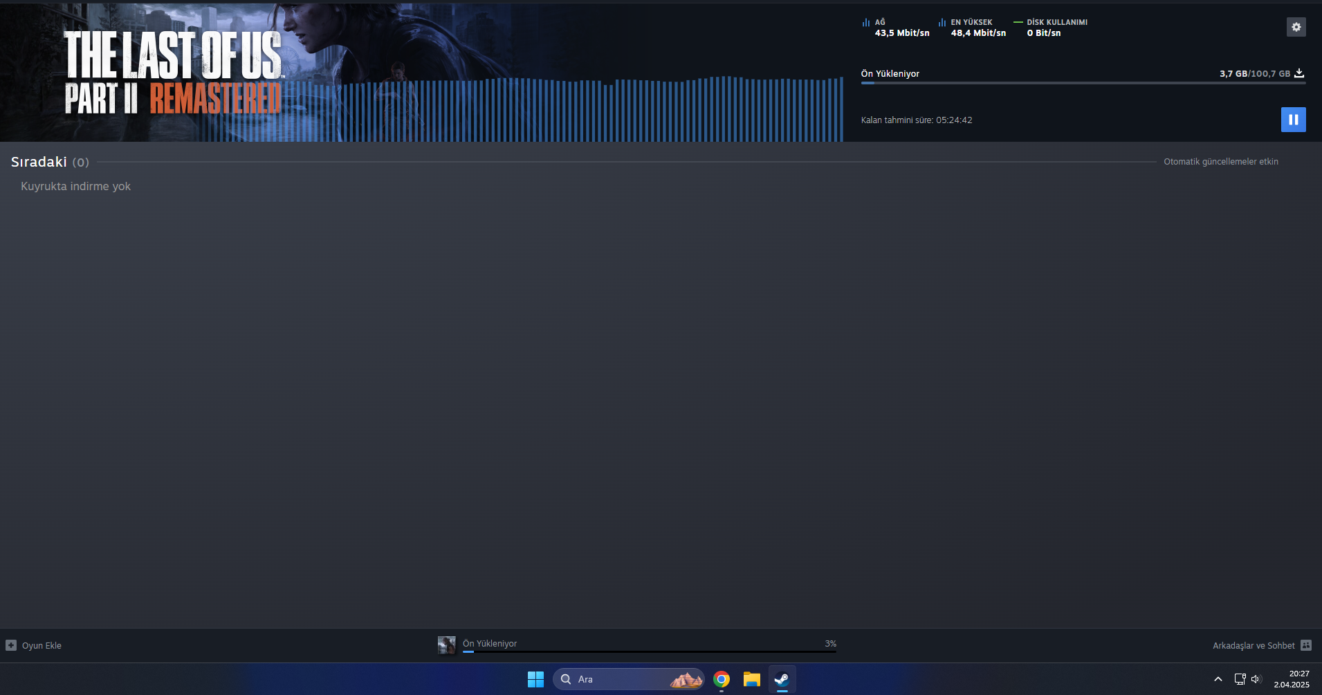Click the DİSK KULLANIMI green line icon
The image size is (1322, 695).
[1018, 22]
